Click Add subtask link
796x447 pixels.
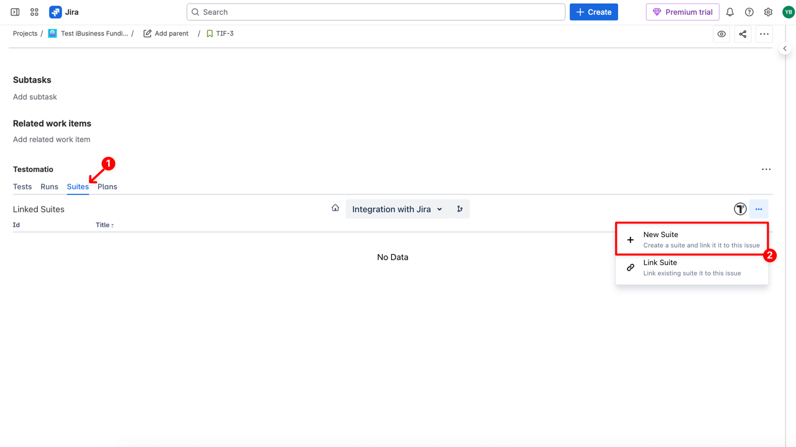point(35,97)
